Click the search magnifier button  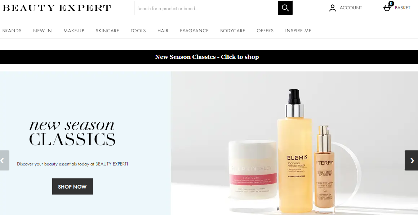click(x=285, y=8)
